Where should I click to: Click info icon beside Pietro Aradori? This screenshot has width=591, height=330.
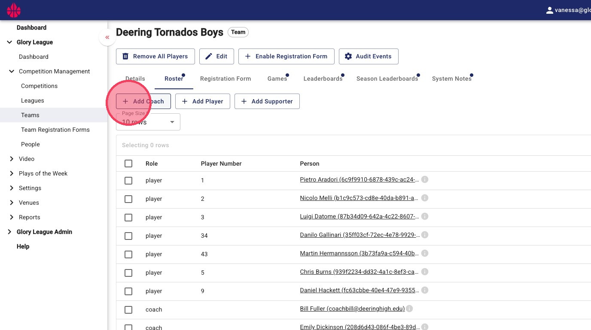425,179
